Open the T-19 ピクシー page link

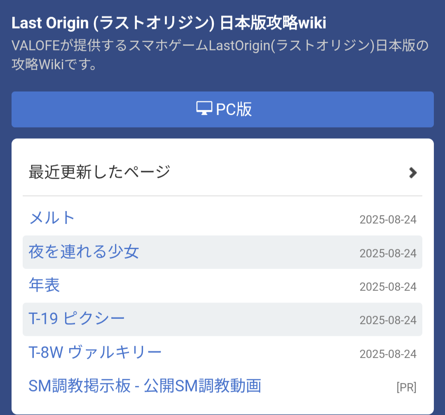(x=77, y=318)
